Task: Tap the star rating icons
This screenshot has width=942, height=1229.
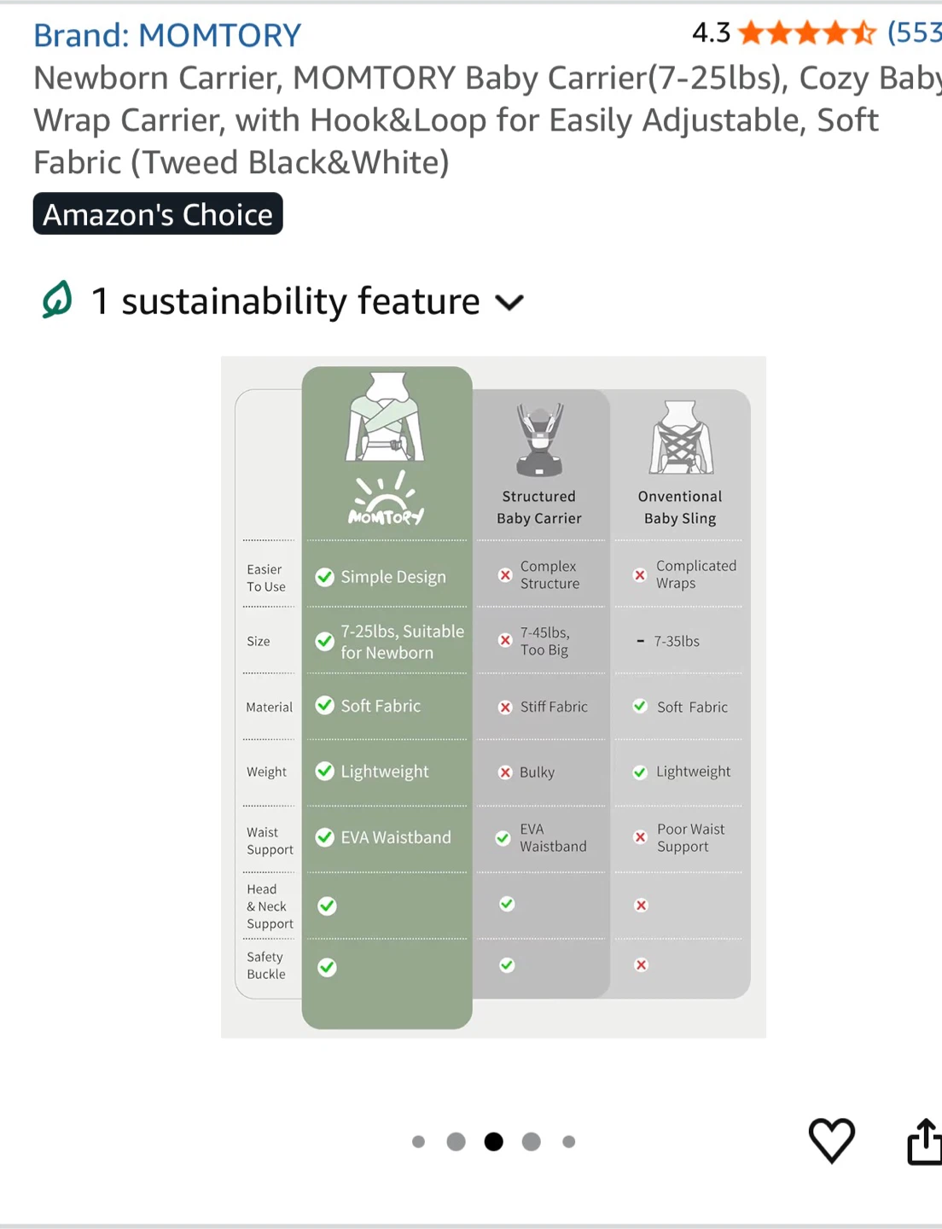Action: [807, 33]
